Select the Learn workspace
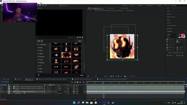 [x=132, y=6]
